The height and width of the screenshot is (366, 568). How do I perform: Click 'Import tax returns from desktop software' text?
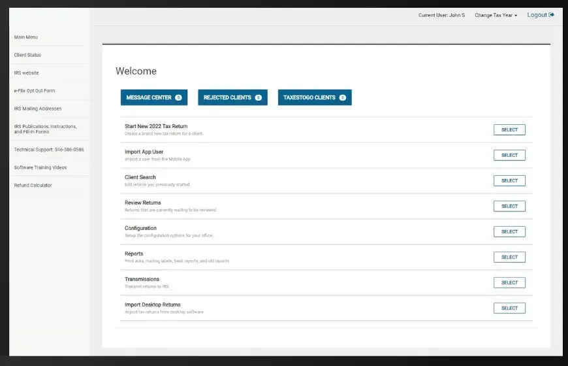click(x=164, y=312)
